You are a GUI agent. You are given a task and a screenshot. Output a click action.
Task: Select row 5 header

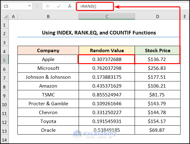pos(5,59)
